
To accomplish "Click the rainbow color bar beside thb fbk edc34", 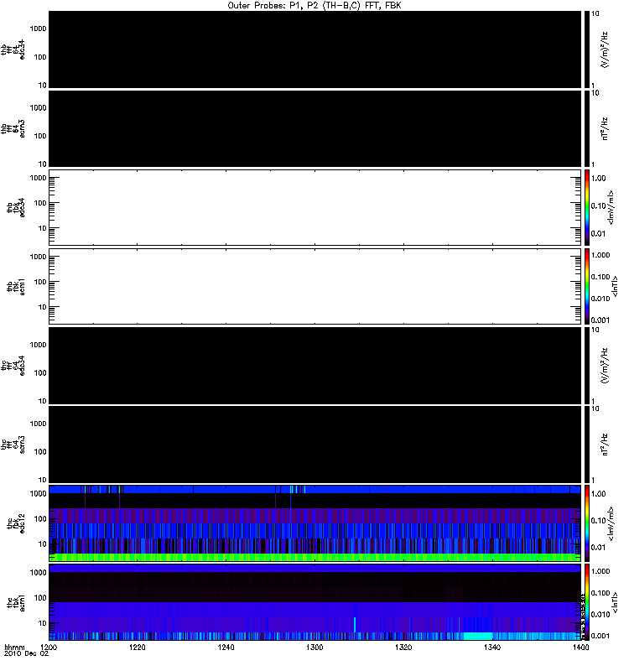I will click(x=586, y=207).
